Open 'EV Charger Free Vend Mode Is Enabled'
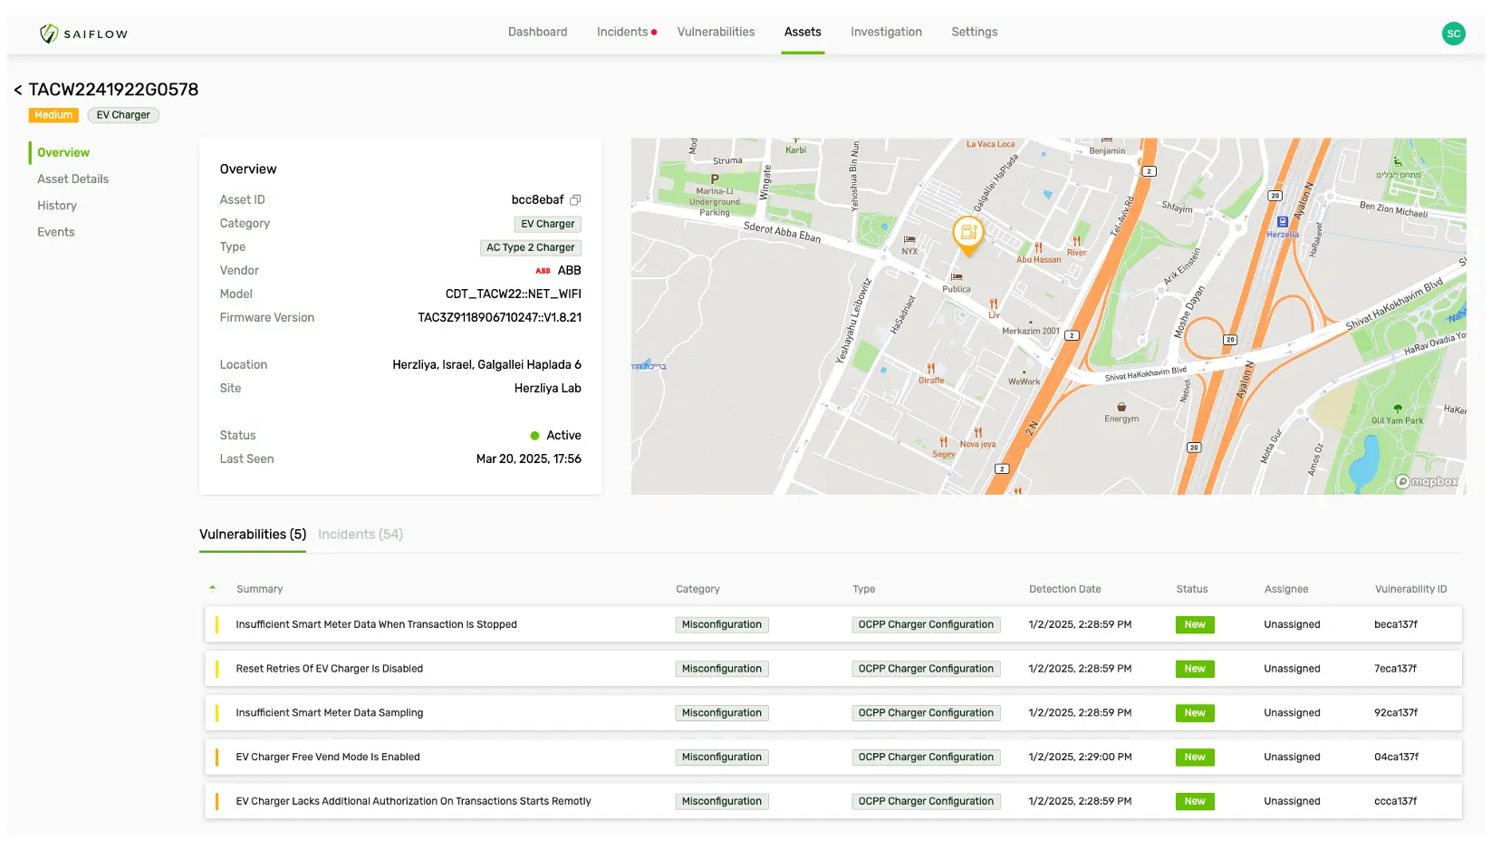The image size is (1491, 850). coord(833,758)
